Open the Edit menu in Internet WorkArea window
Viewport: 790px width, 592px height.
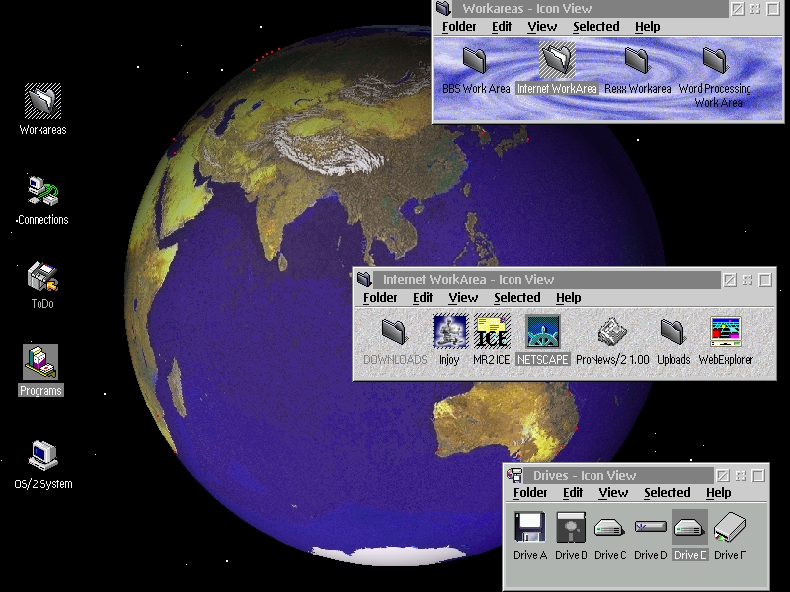point(423,298)
